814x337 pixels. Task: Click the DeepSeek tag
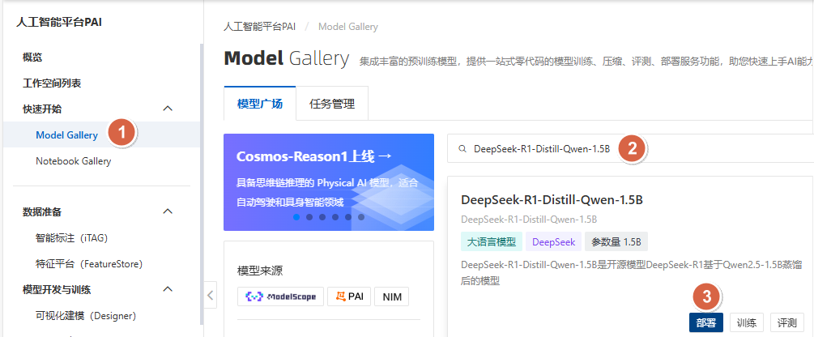click(x=553, y=242)
